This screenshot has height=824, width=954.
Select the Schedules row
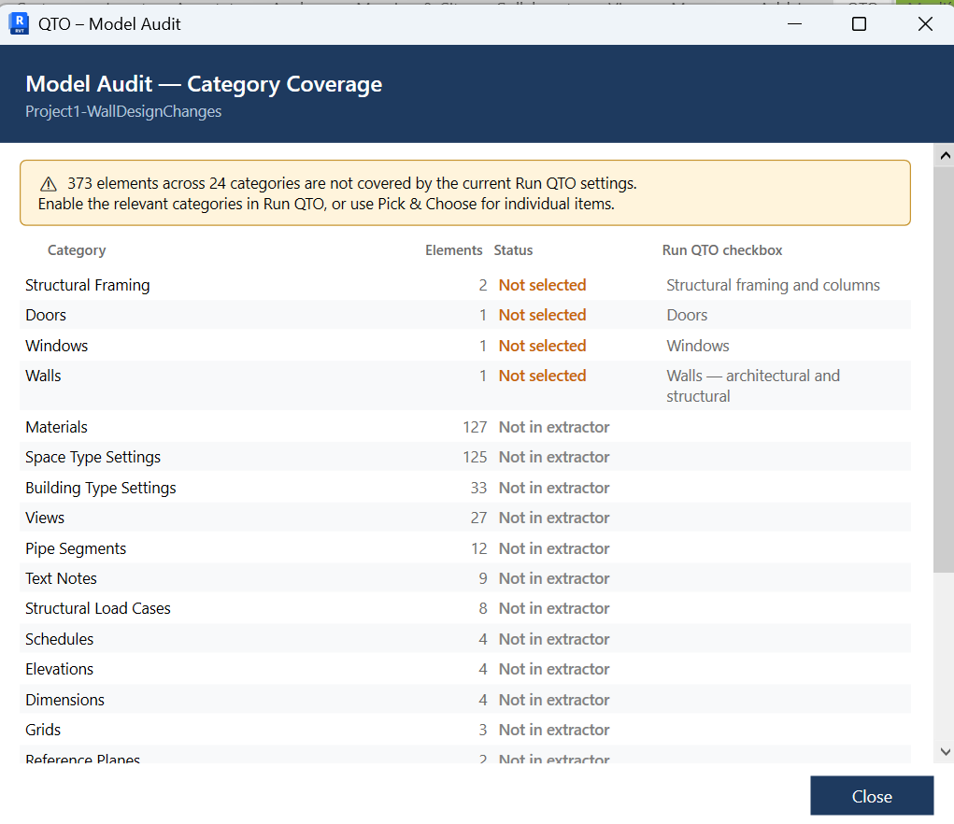pyautogui.click(x=465, y=639)
